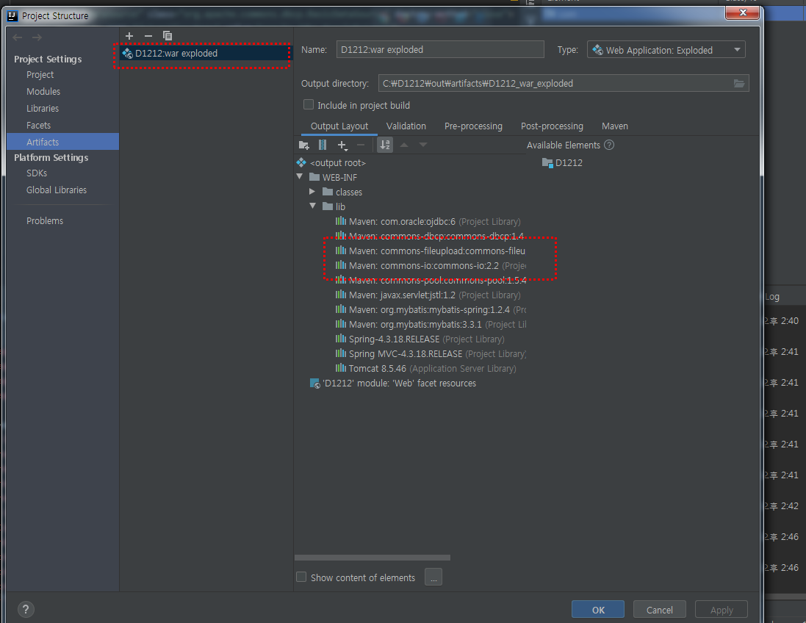Select javax.servlet:jstl:1.2 library entry
Viewport: 806px width, 623px height.
click(428, 295)
